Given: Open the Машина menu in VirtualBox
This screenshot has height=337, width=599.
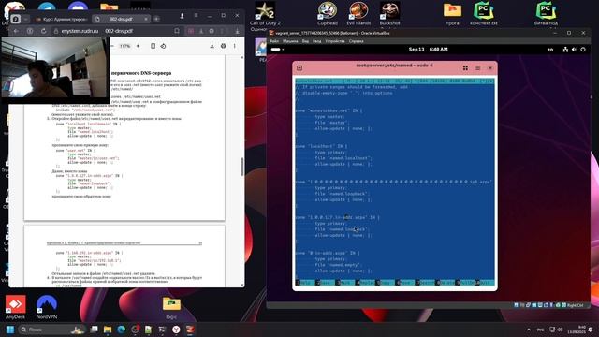Looking at the screenshot, I should coord(290,41).
